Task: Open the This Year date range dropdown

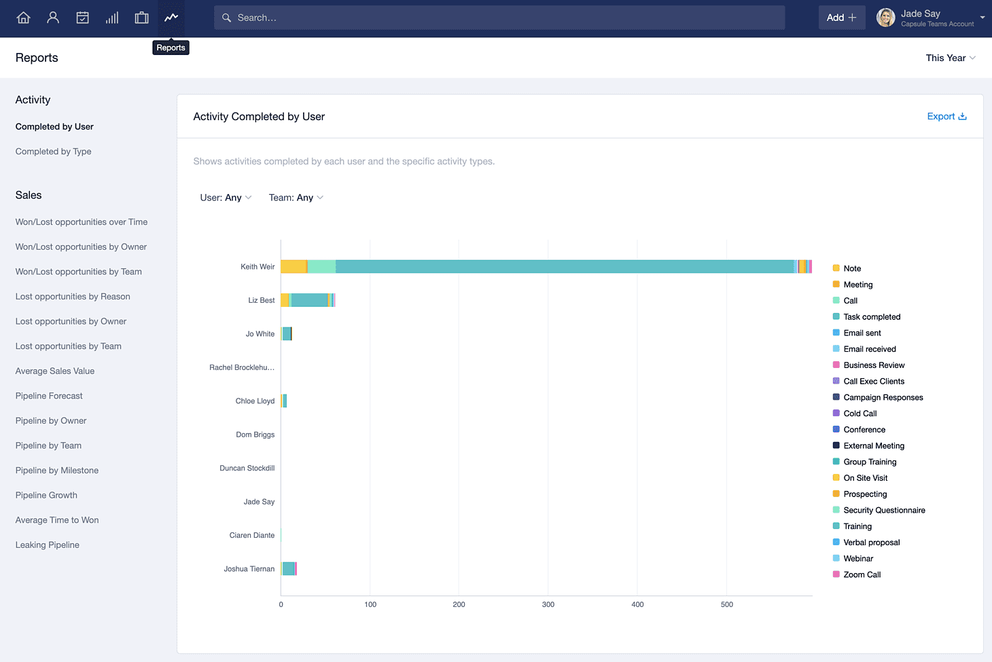Action: (x=951, y=58)
